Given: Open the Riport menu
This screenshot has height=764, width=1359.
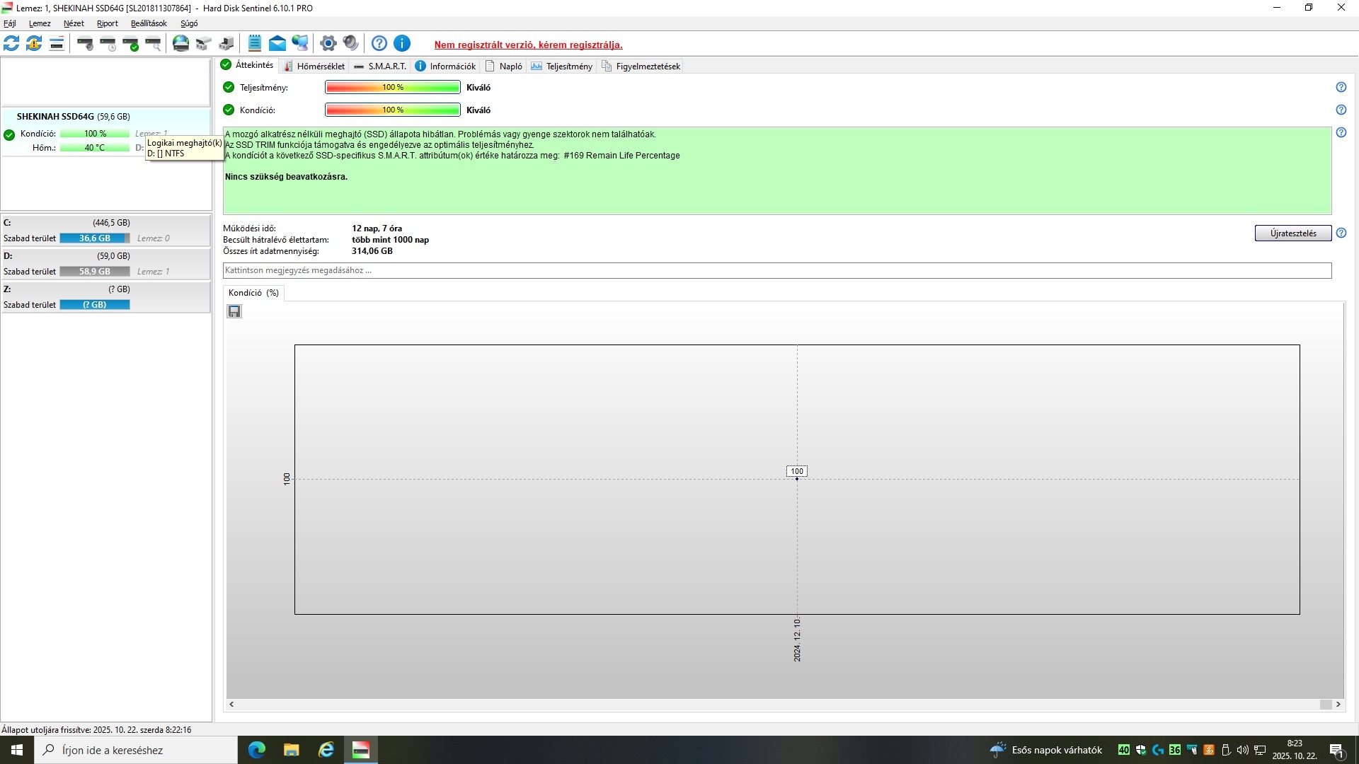Looking at the screenshot, I should coord(107,23).
